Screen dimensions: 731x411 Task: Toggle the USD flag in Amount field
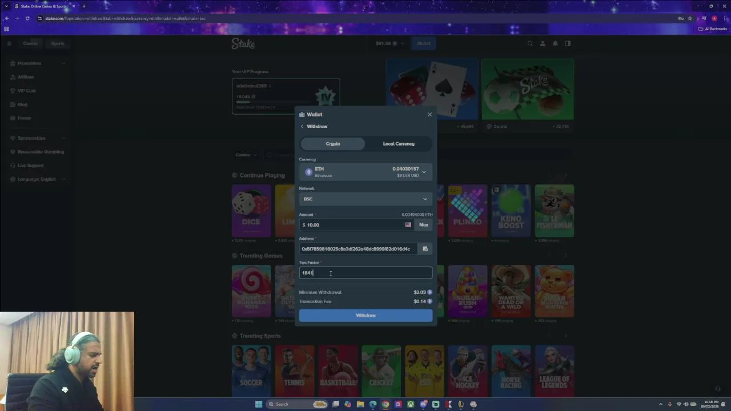[408, 225]
